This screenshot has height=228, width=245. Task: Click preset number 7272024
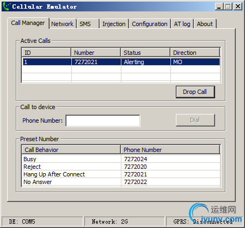(136, 159)
